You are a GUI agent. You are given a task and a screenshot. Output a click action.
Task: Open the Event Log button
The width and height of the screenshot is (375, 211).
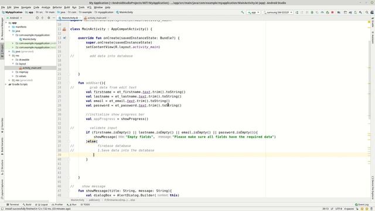click(x=362, y=205)
